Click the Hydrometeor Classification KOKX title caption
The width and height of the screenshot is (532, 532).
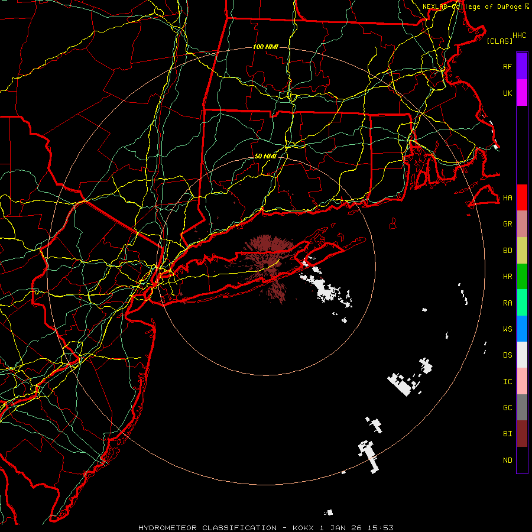265,528
